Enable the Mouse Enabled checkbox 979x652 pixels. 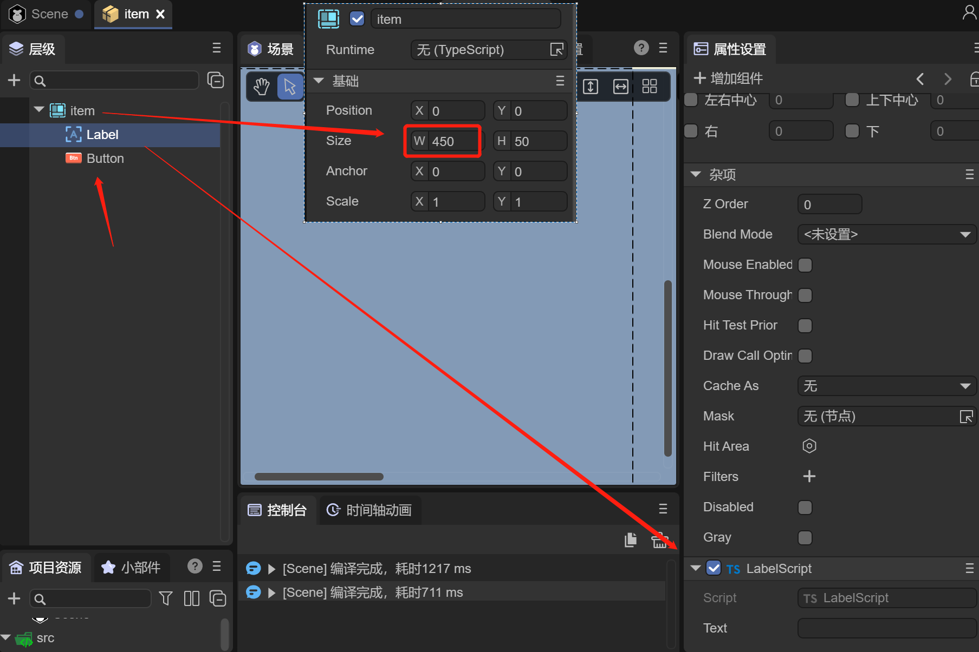[805, 265]
